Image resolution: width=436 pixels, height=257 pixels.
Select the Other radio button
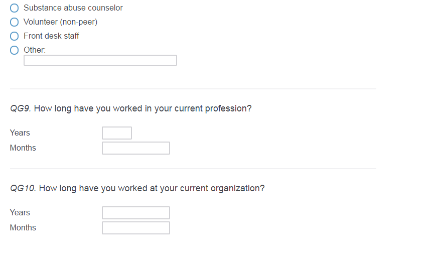[x=15, y=50]
